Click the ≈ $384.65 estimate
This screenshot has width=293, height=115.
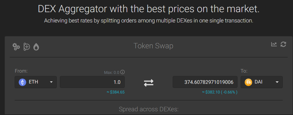(115, 92)
